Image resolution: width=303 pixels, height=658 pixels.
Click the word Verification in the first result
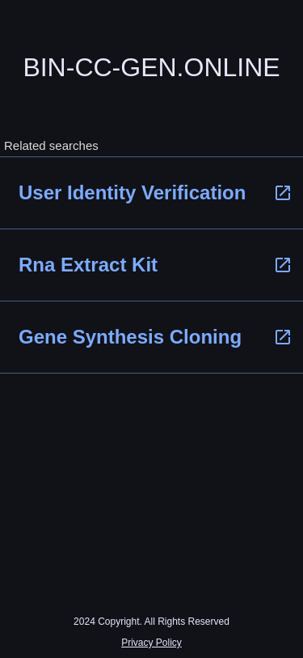[193, 193]
